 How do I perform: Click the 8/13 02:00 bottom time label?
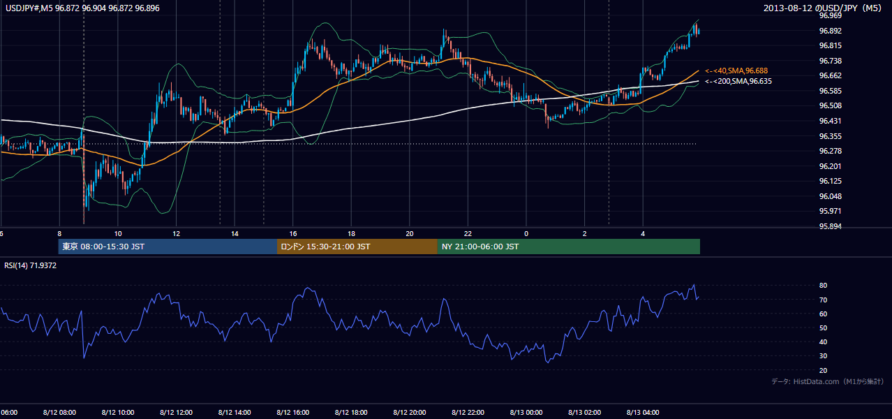click(585, 413)
